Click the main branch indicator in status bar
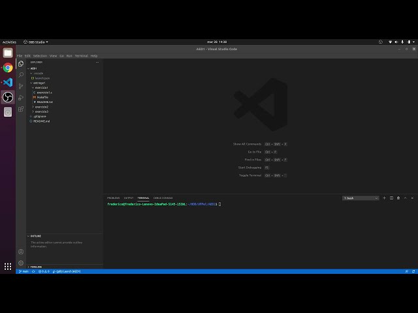This screenshot has width=418, height=313. (x=24, y=271)
